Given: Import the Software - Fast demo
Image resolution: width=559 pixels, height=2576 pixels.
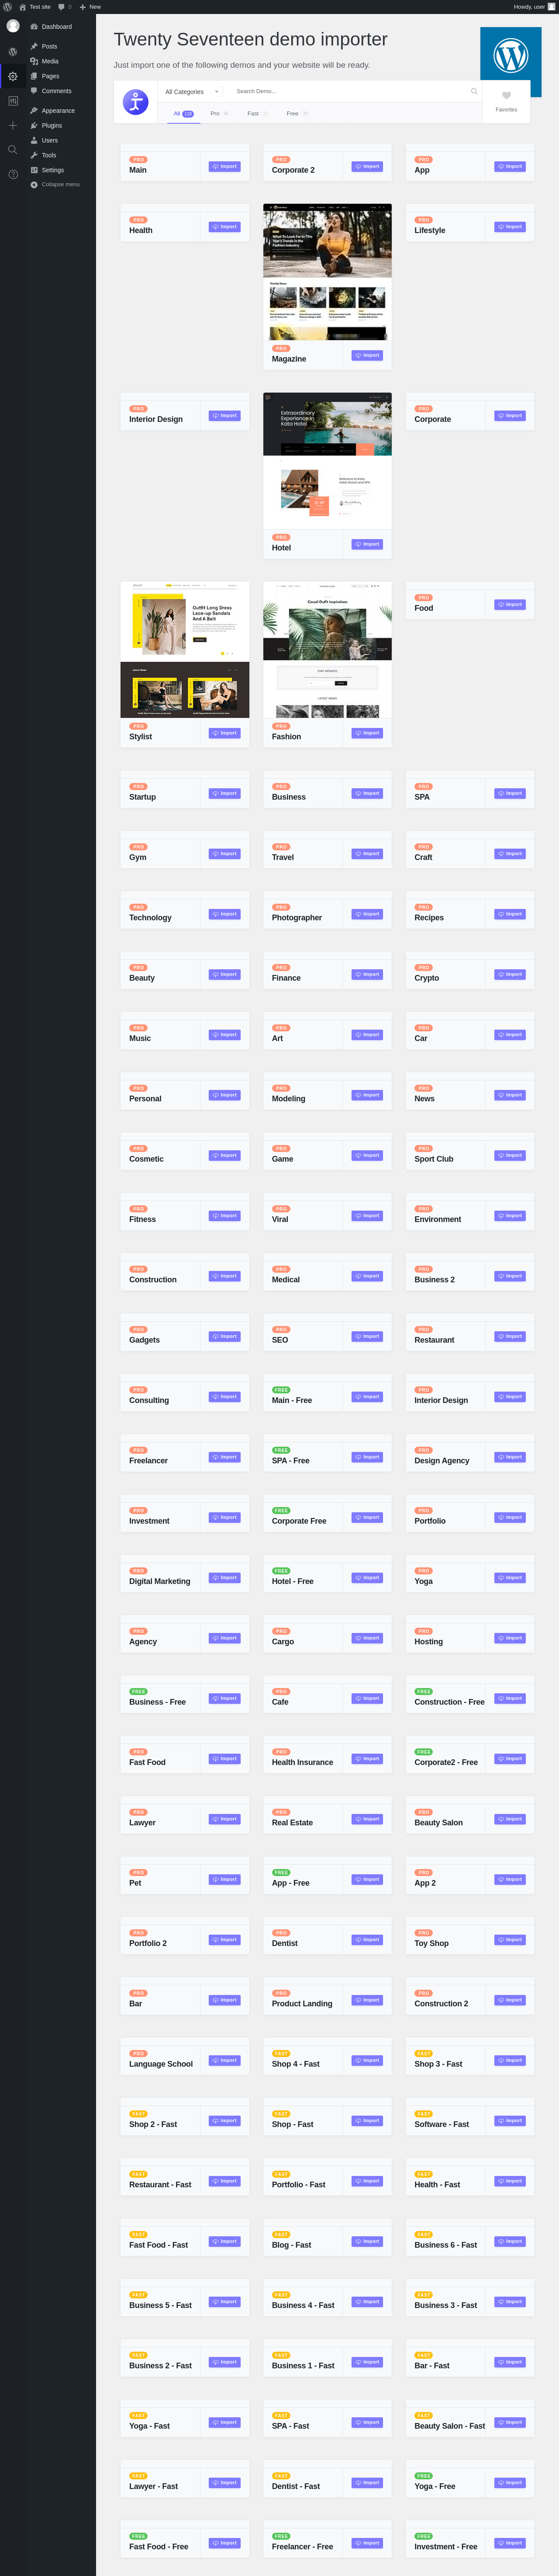Looking at the screenshot, I should [x=510, y=2121].
